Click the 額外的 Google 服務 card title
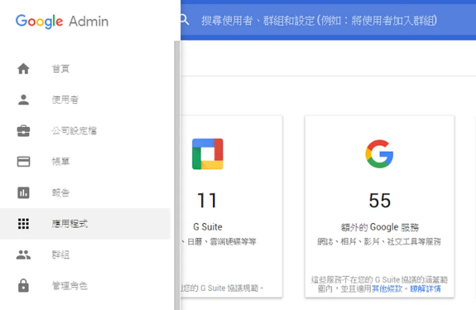 379,227
